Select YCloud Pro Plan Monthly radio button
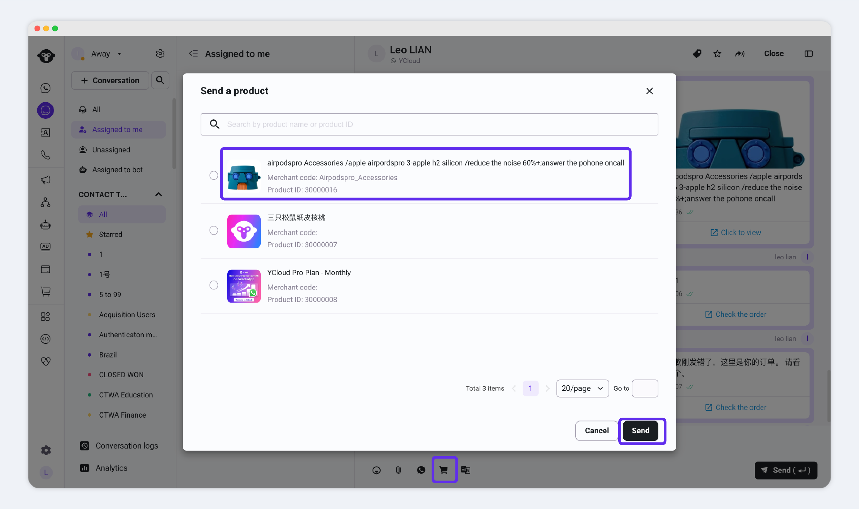This screenshot has width=859, height=509. click(214, 285)
